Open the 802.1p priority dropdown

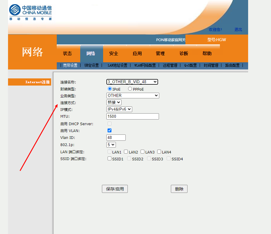click(111, 145)
